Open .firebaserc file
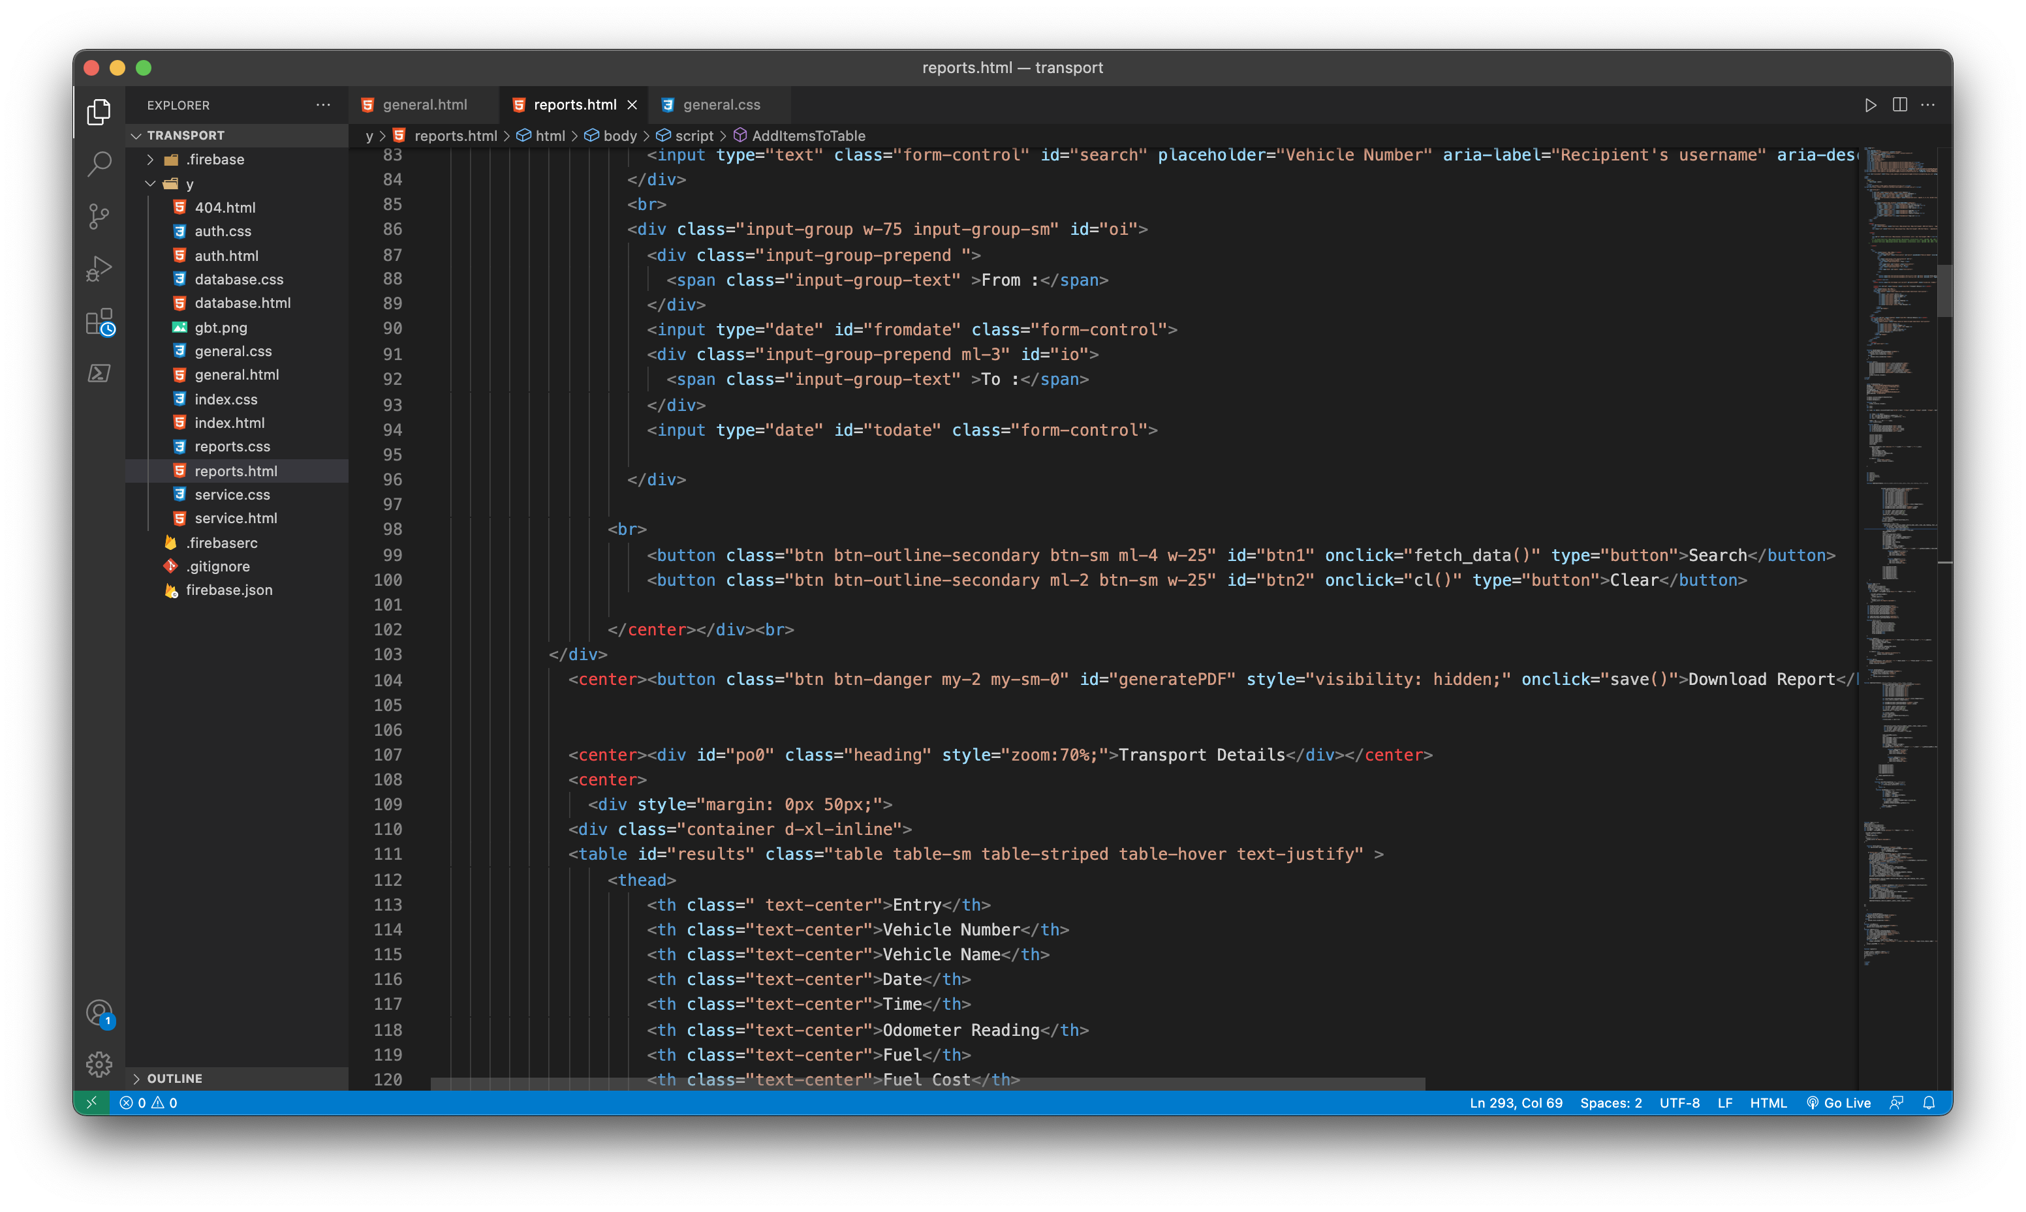This screenshot has width=2026, height=1212. click(x=237, y=543)
